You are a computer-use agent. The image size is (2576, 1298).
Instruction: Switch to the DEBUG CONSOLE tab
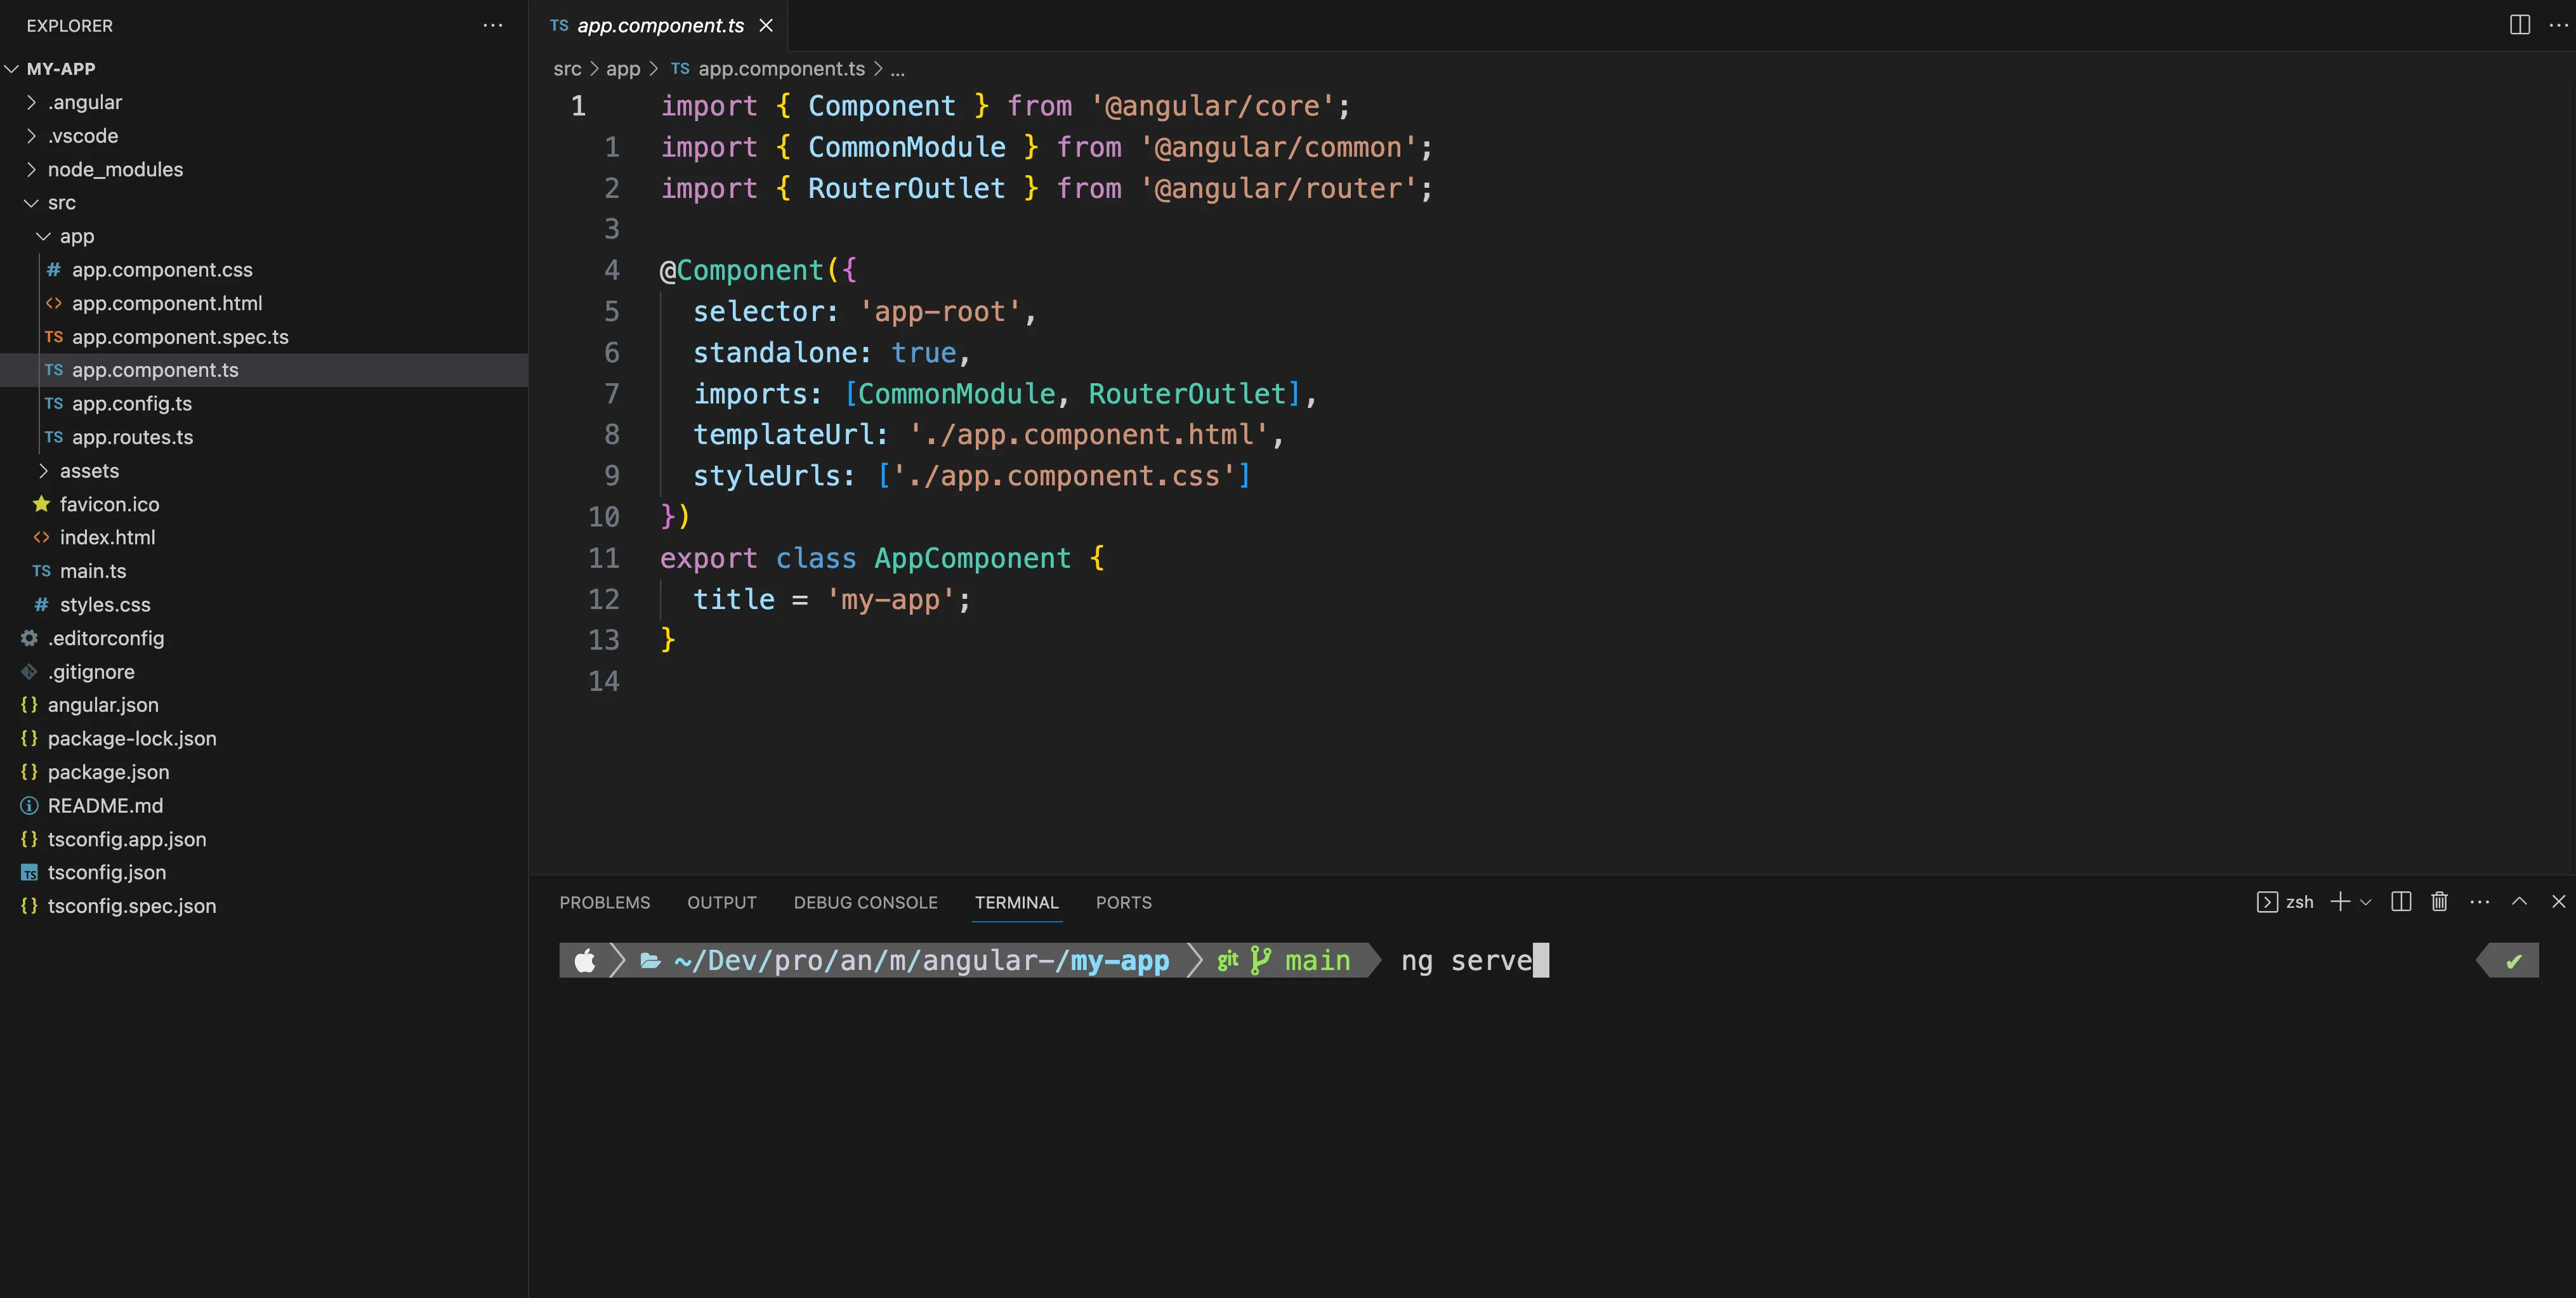(865, 902)
